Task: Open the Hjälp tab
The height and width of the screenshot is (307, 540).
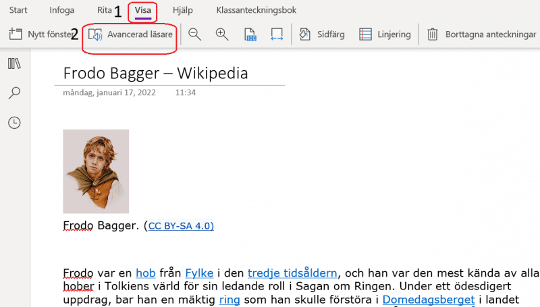Action: pos(182,10)
